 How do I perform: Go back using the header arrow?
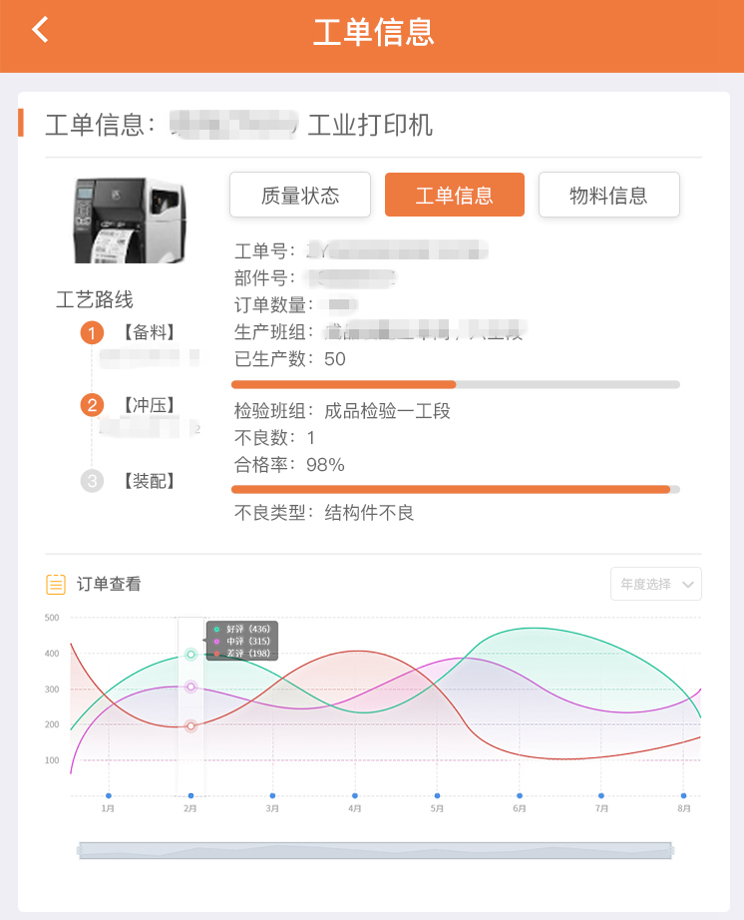[x=40, y=30]
